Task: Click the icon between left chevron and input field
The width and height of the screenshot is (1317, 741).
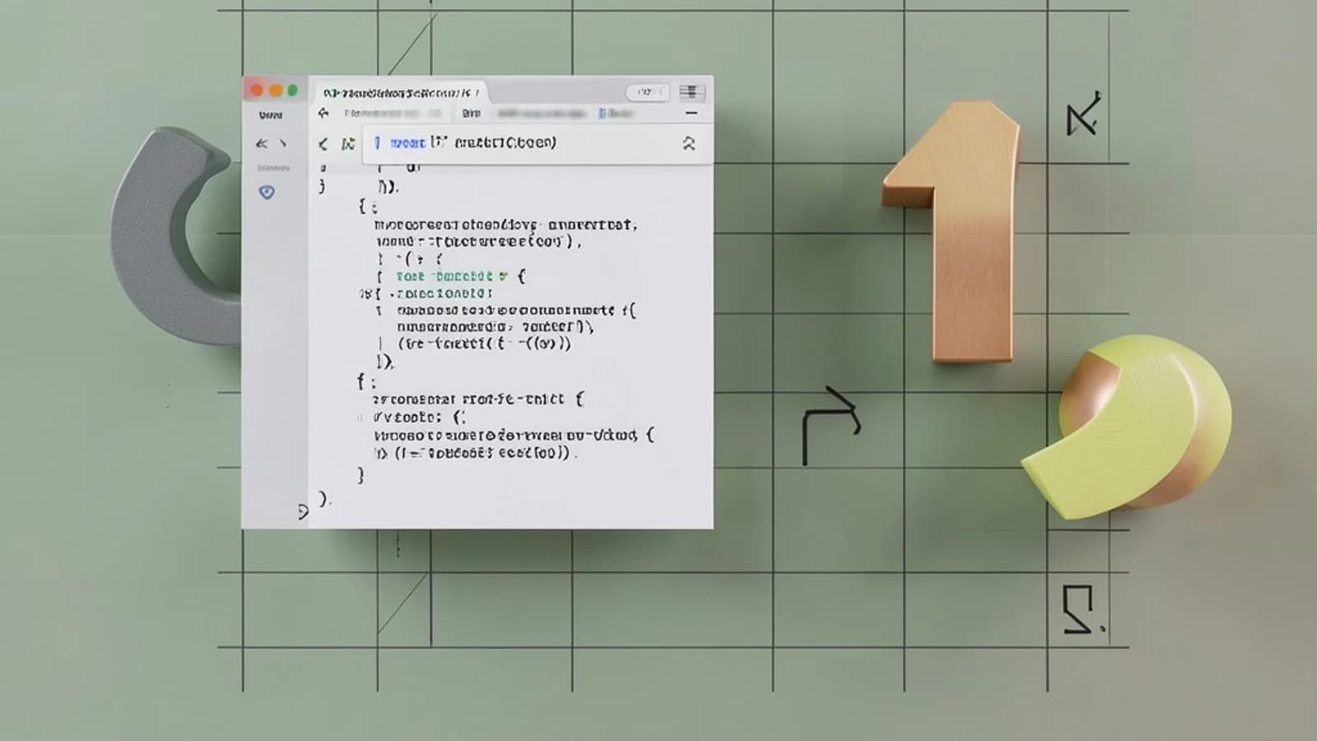Action: tap(348, 144)
